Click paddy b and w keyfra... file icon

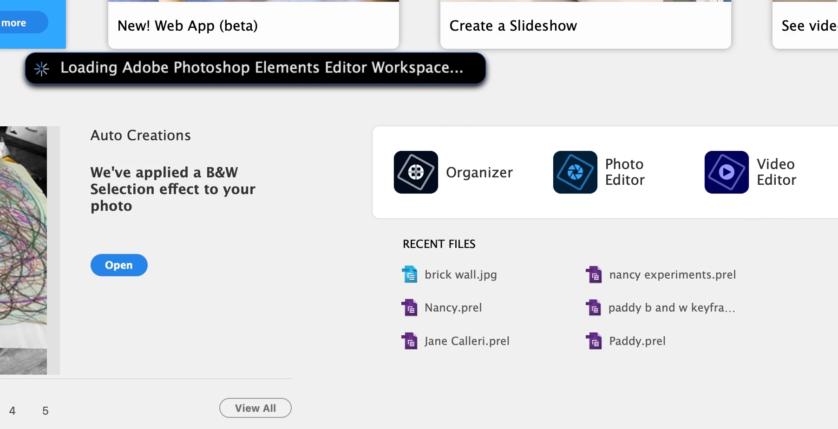[594, 307]
